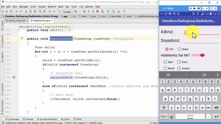This screenshot has width=221, height=124.
Task: Check the Dans checkbox
Action: coord(179,62)
